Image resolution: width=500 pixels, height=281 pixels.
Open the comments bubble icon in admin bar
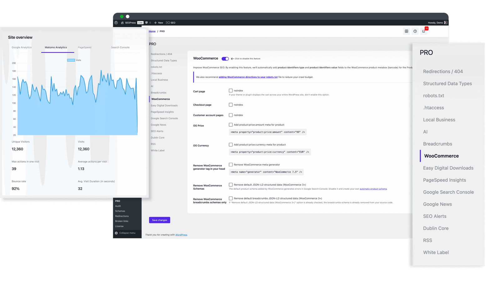(x=147, y=23)
